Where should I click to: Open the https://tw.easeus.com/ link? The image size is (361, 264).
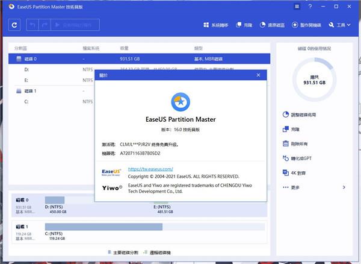[150, 169]
